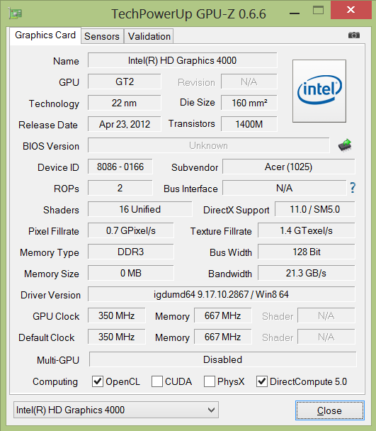Screen dimensions: 376x431
Task: Select the Graphics Card tab
Action: (x=45, y=35)
